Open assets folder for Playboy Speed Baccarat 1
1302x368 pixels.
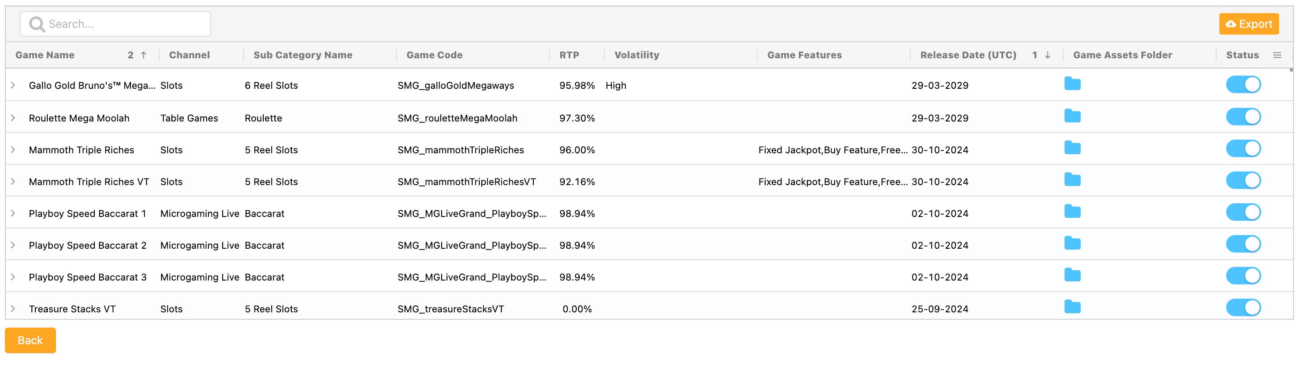1072,212
